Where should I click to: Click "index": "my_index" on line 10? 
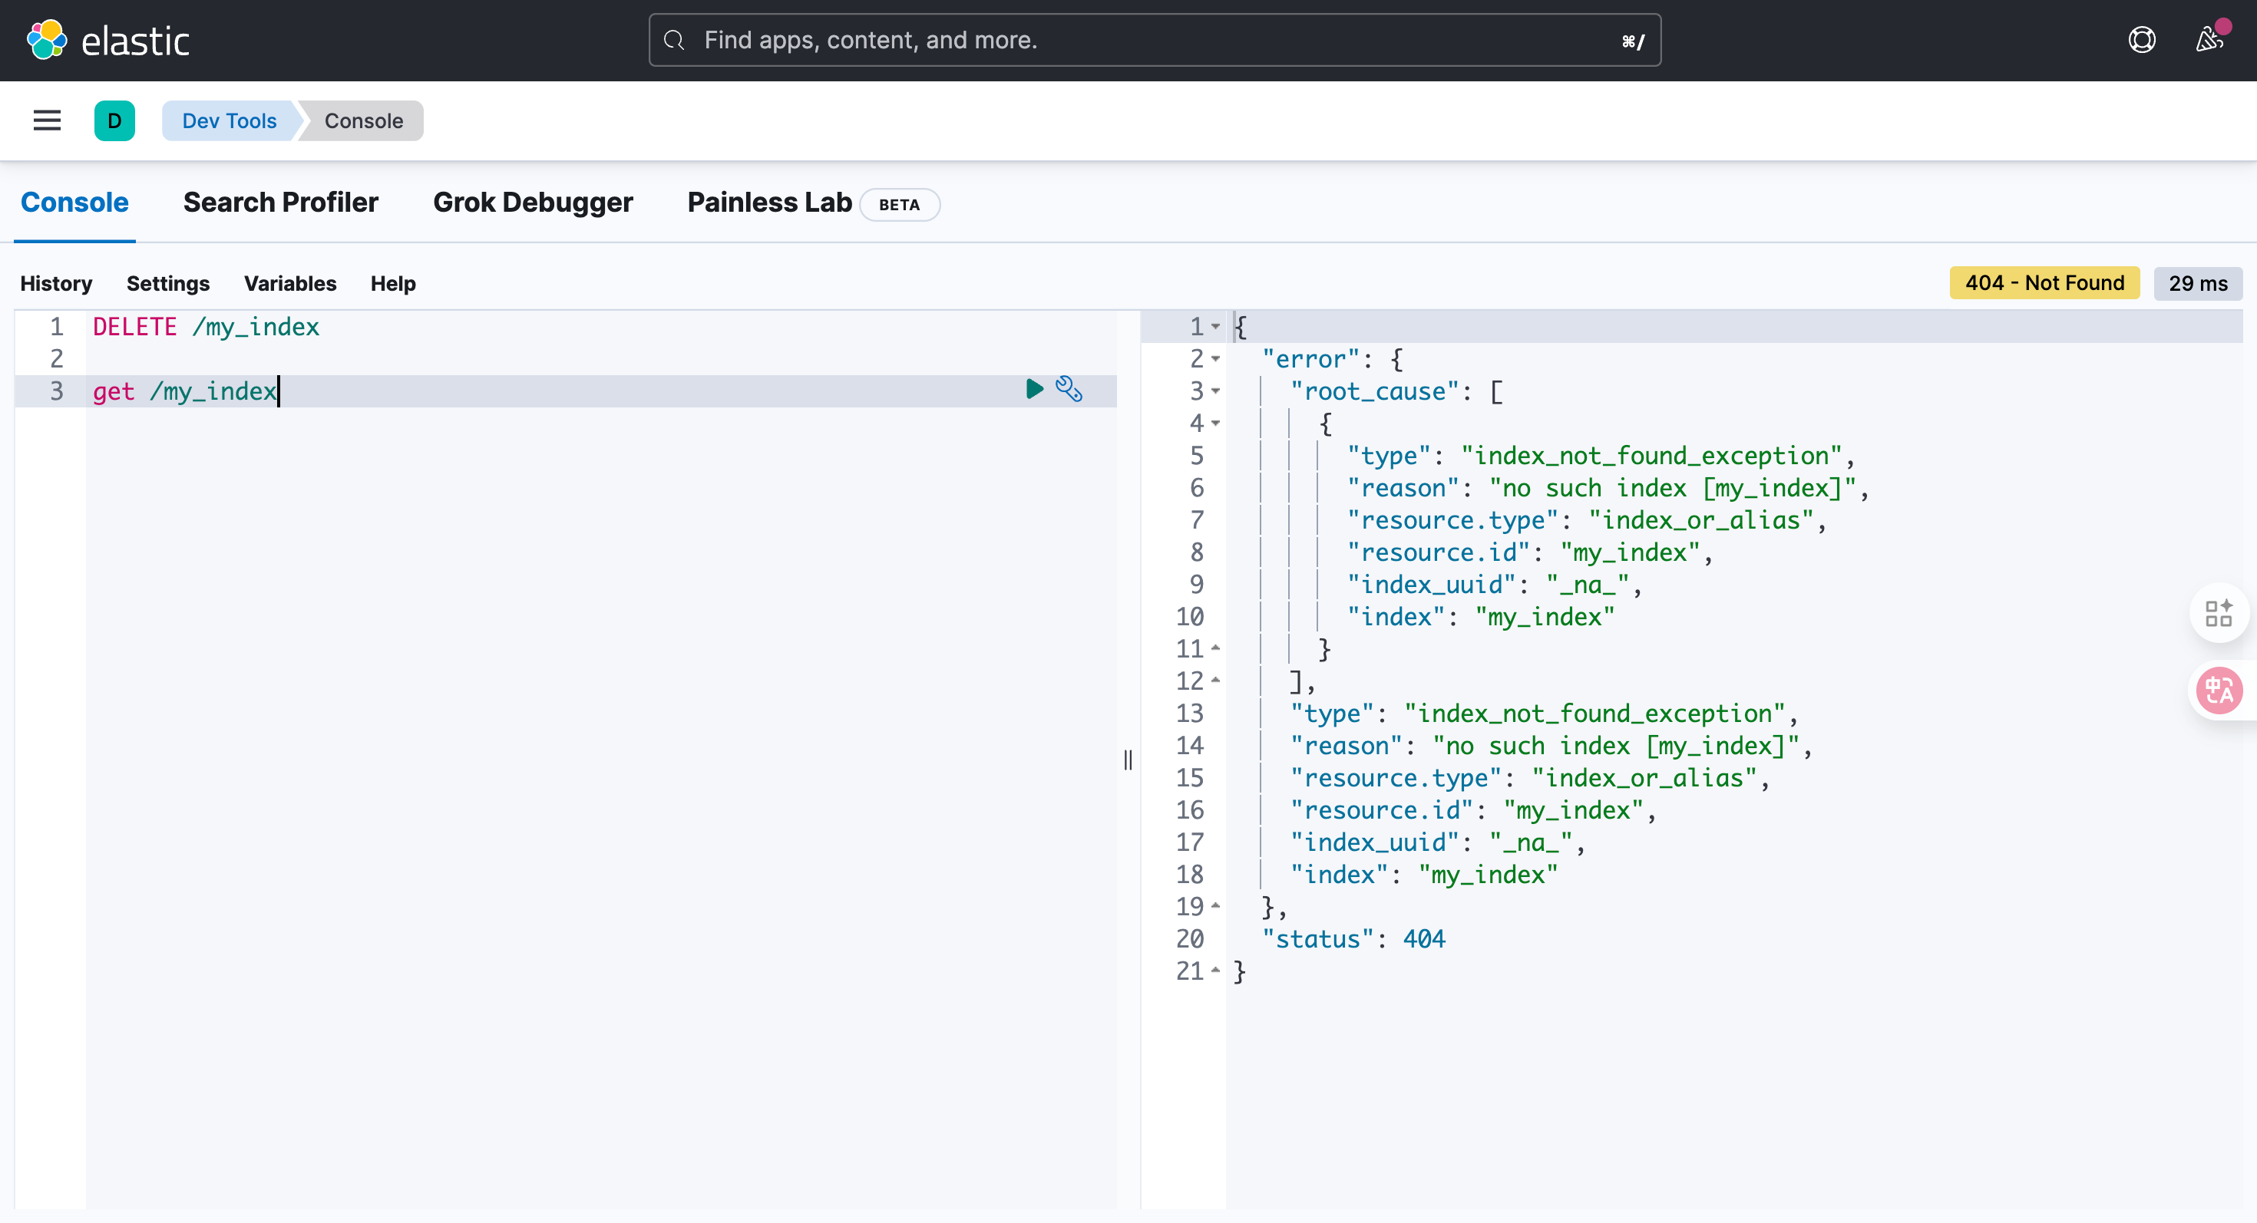coord(1481,617)
